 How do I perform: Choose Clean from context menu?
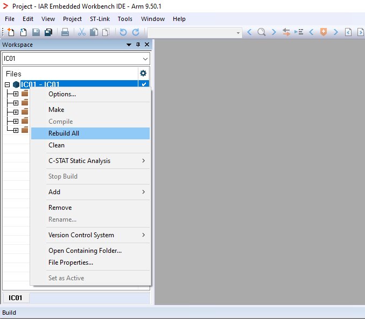point(90,145)
